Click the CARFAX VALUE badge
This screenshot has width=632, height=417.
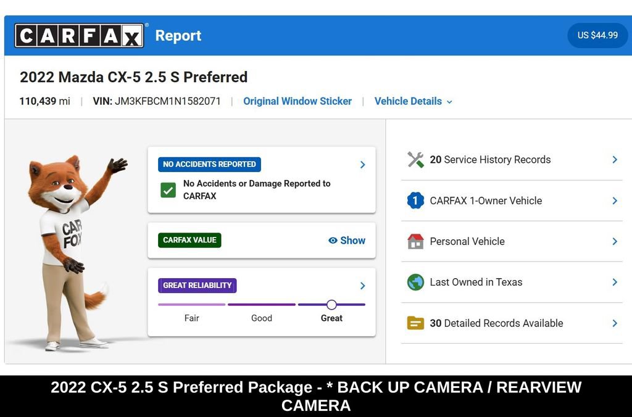[x=189, y=240]
